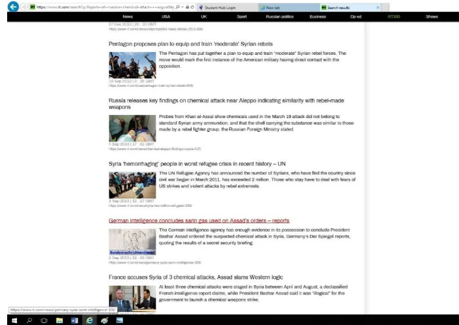Open the picture viewer icon in taskbar
Viewport: 459px width, 325px height.
click(119, 320)
